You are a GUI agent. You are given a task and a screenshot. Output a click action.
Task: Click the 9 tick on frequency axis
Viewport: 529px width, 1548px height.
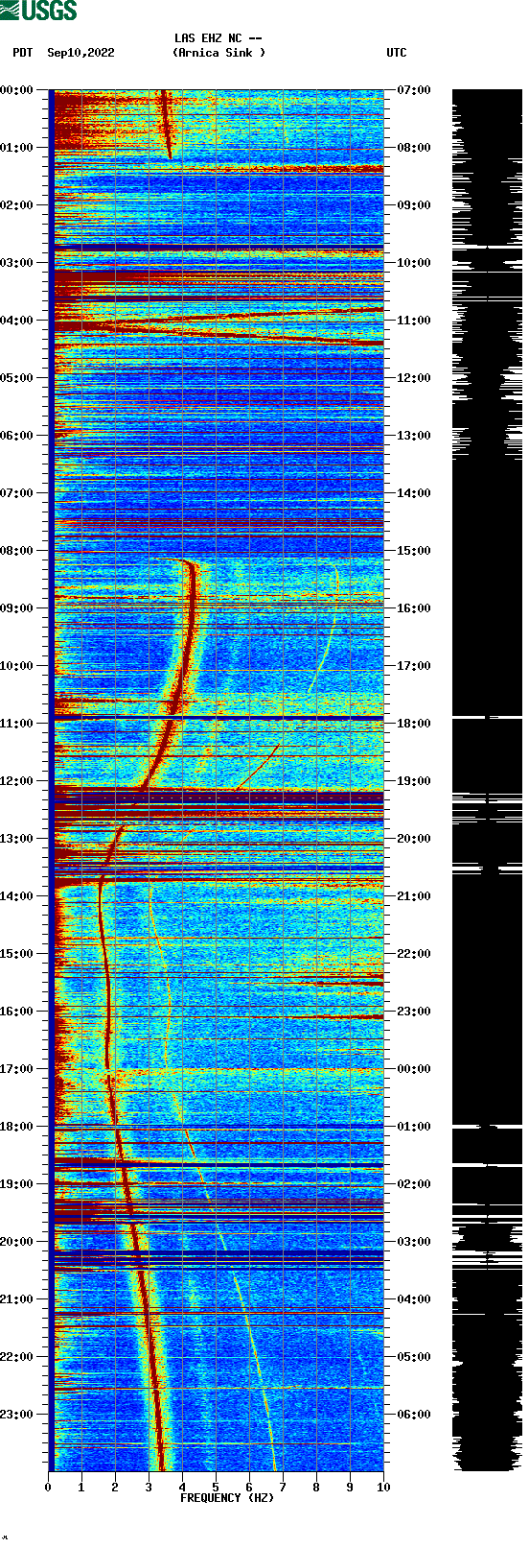[x=350, y=1488]
